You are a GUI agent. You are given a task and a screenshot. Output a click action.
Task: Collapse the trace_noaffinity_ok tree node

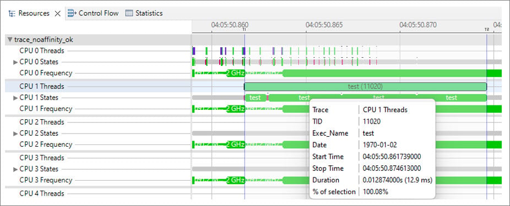coord(10,40)
